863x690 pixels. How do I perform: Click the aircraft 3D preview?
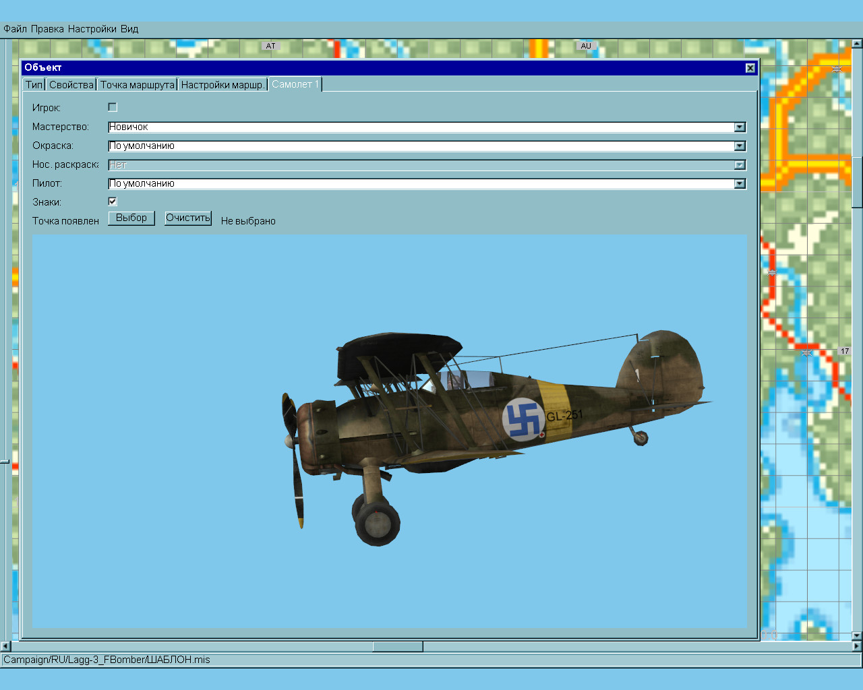(x=390, y=431)
